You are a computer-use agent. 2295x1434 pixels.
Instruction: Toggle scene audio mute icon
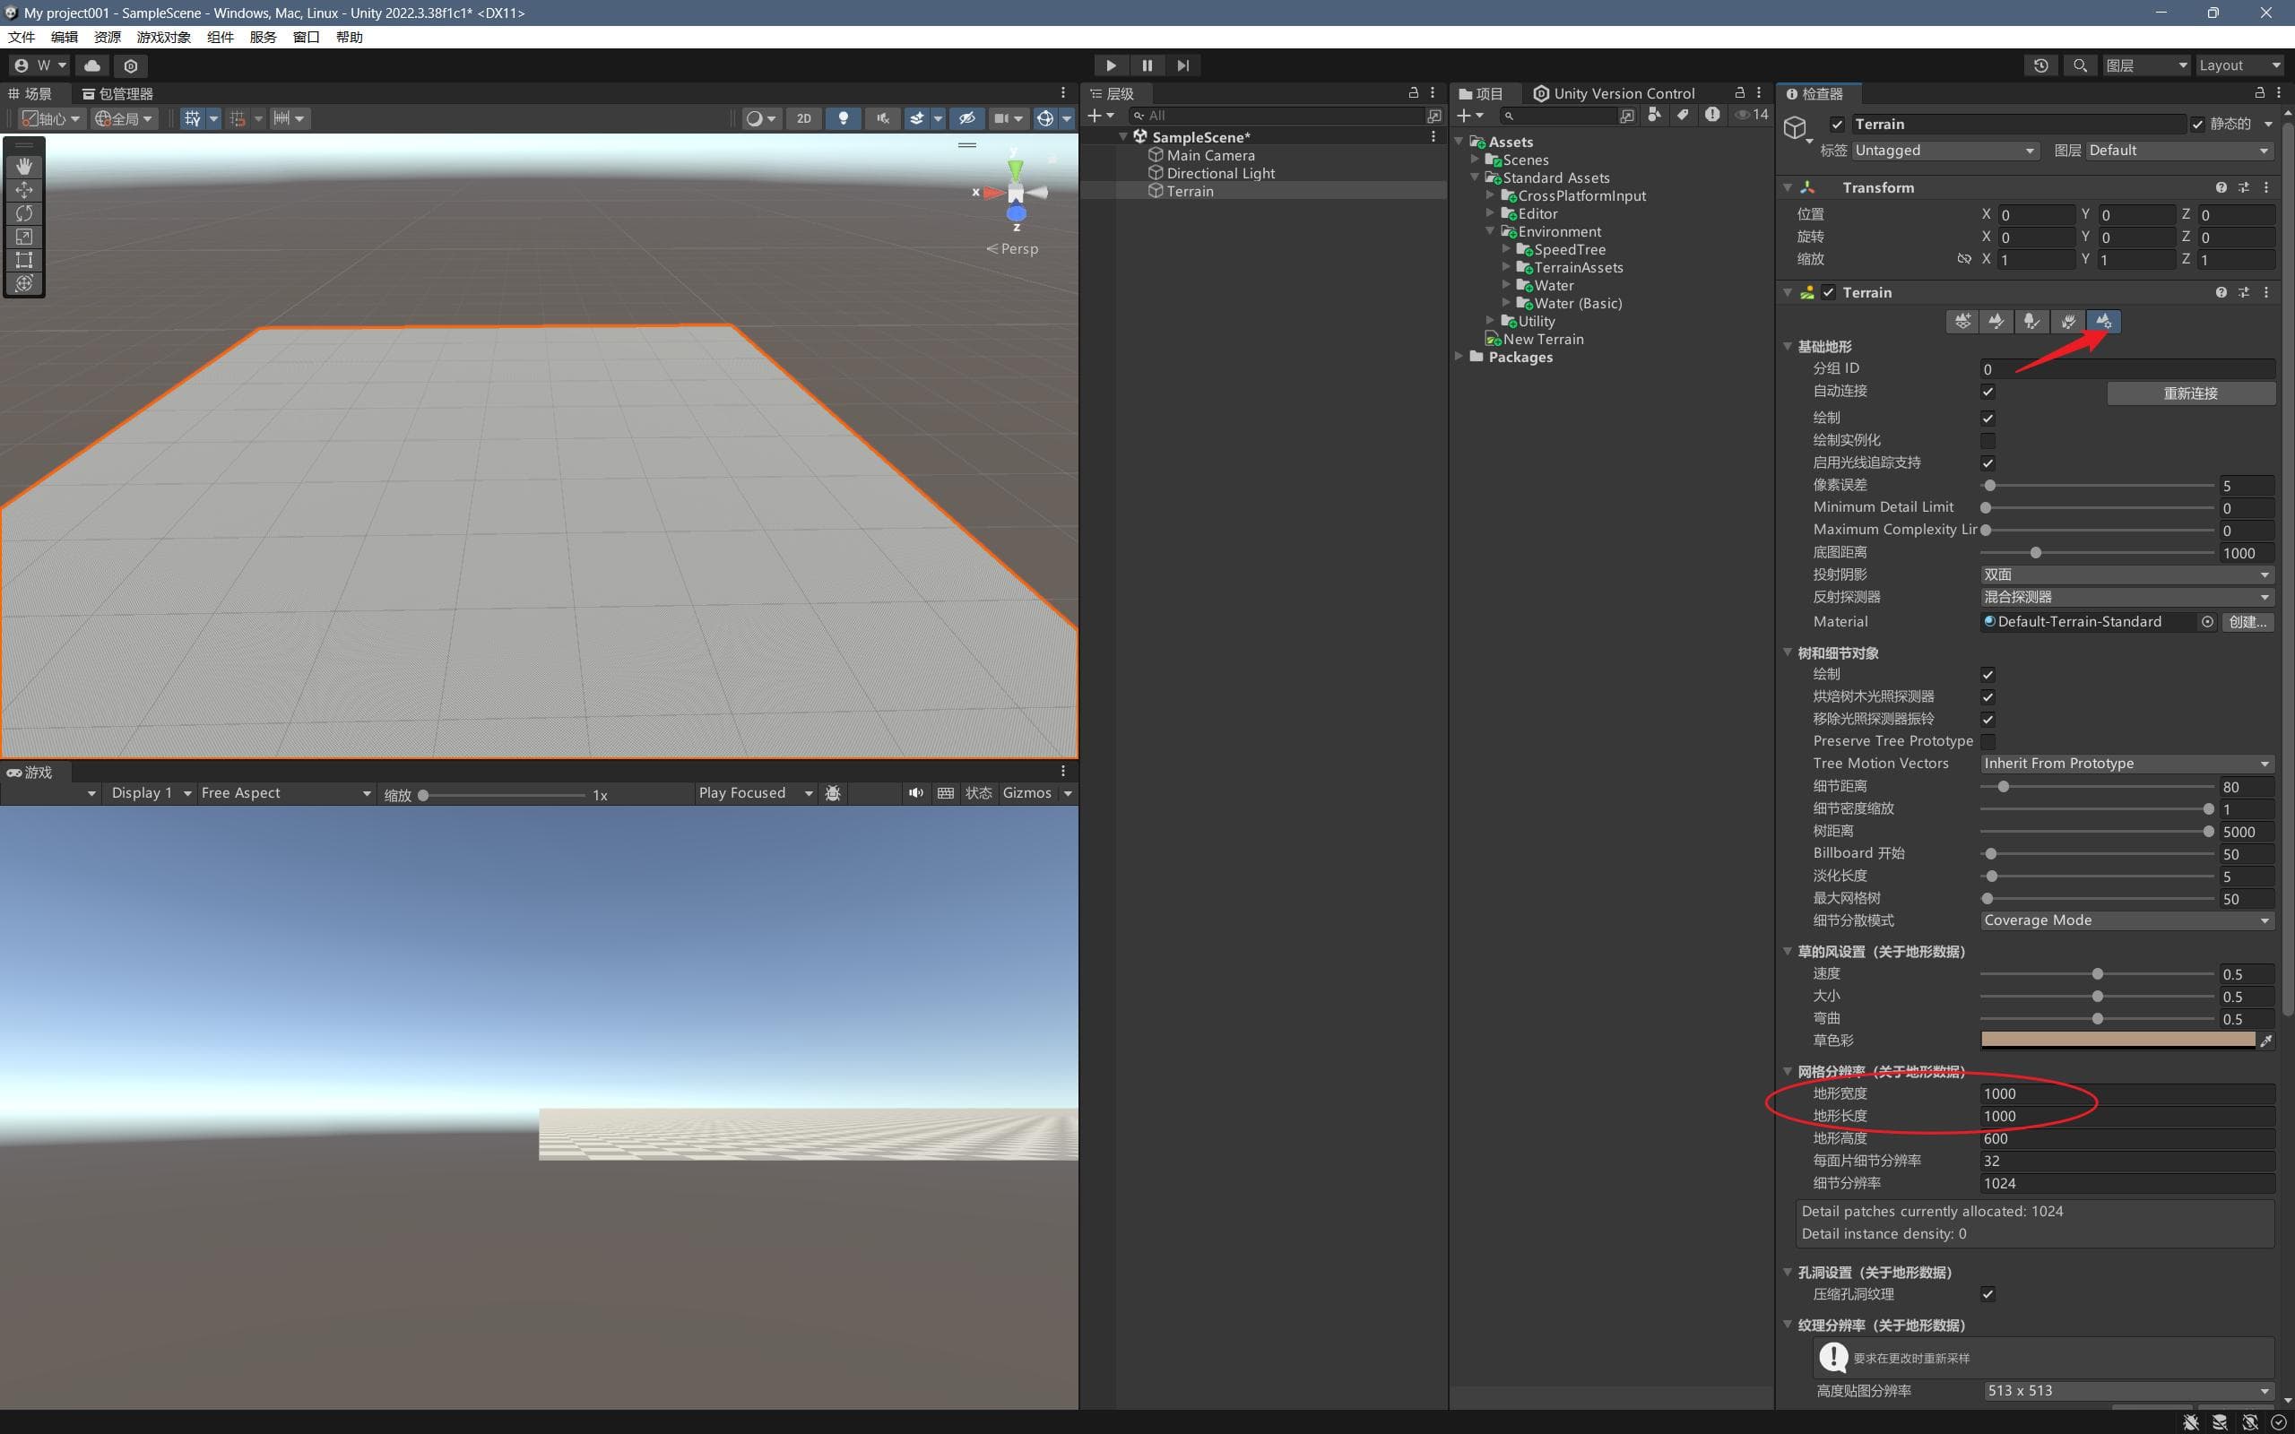coord(883,118)
